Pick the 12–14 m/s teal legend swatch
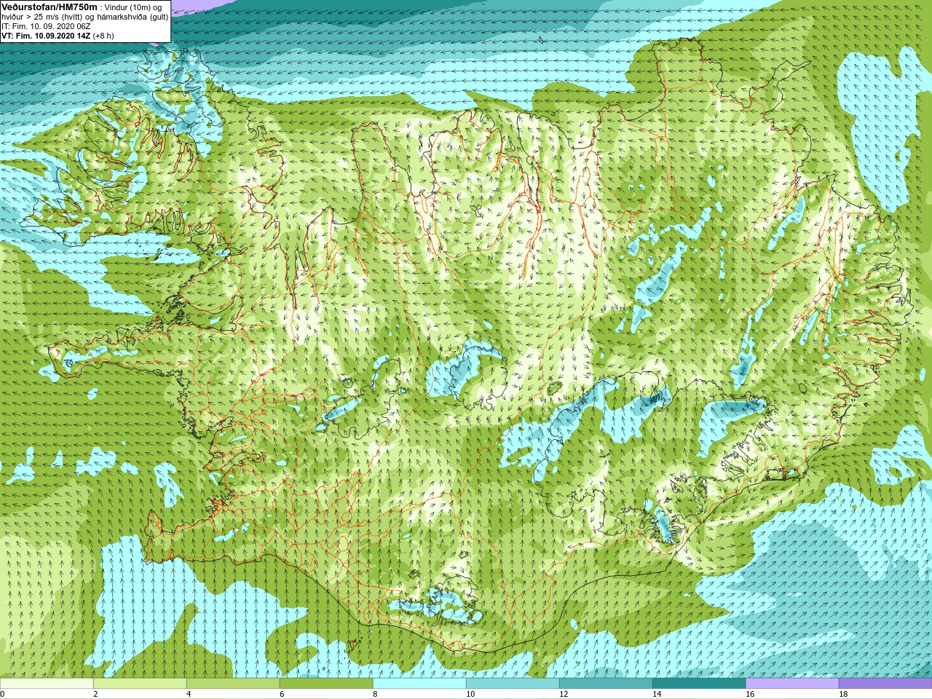The image size is (932, 699). click(606, 684)
